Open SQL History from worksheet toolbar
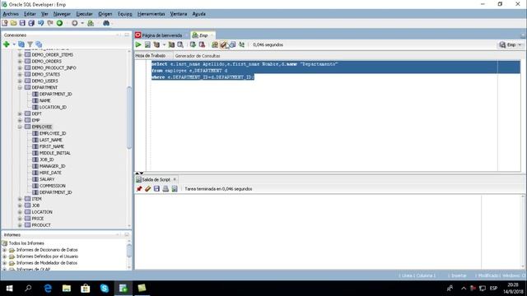 point(232,44)
